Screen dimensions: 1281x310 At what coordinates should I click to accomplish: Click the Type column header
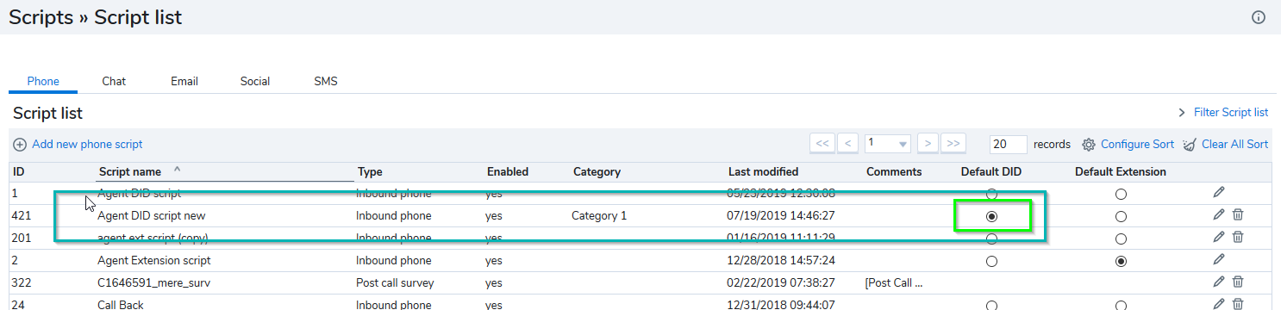370,171
